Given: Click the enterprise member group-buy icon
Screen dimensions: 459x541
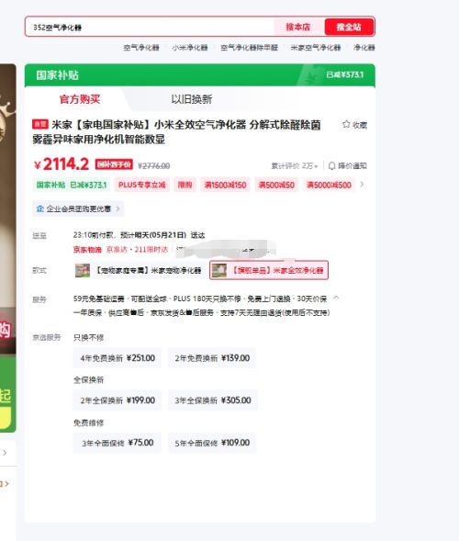Looking at the screenshot, I should click(x=40, y=209).
